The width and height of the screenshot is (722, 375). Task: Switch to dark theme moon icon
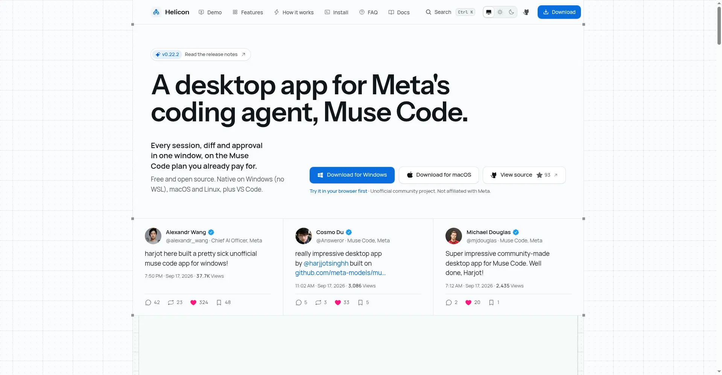[511, 12]
